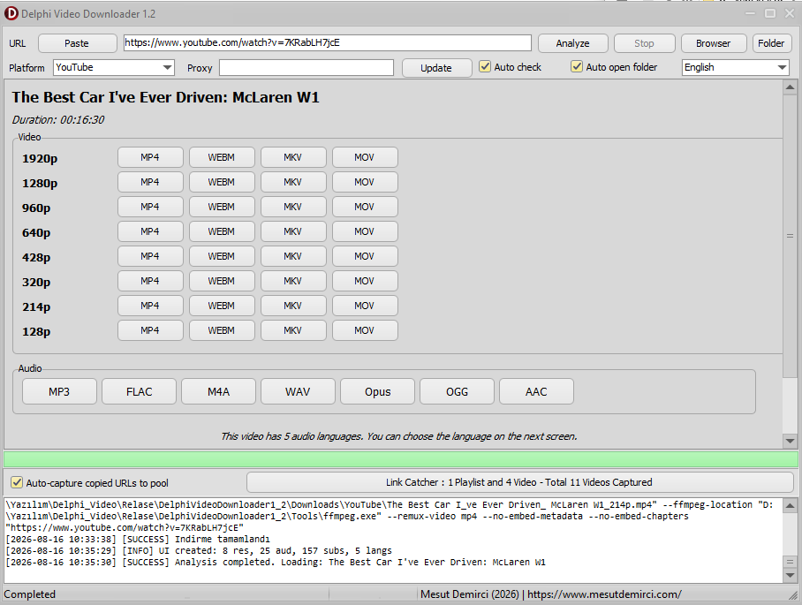802x605 pixels.
Task: Download 1280p as WEBM
Action: 222,182
